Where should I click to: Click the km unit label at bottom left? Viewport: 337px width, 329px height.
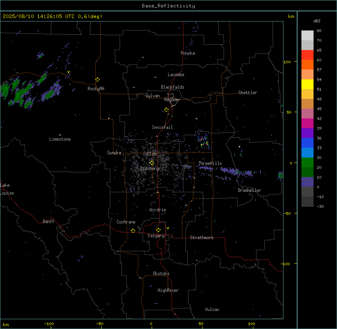[6, 324]
